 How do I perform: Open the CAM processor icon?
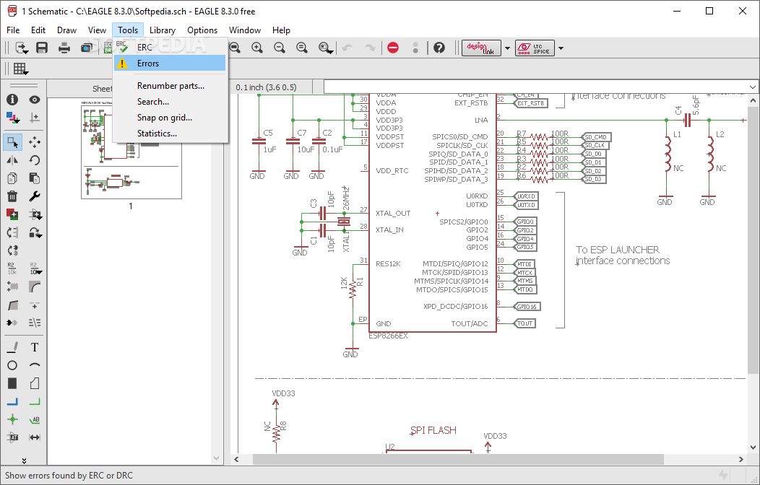pyautogui.click(x=87, y=48)
